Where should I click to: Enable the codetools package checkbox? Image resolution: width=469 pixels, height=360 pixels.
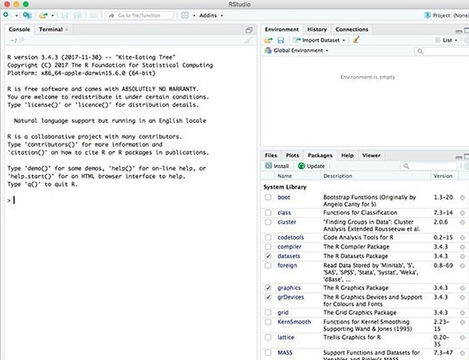[x=268, y=237]
